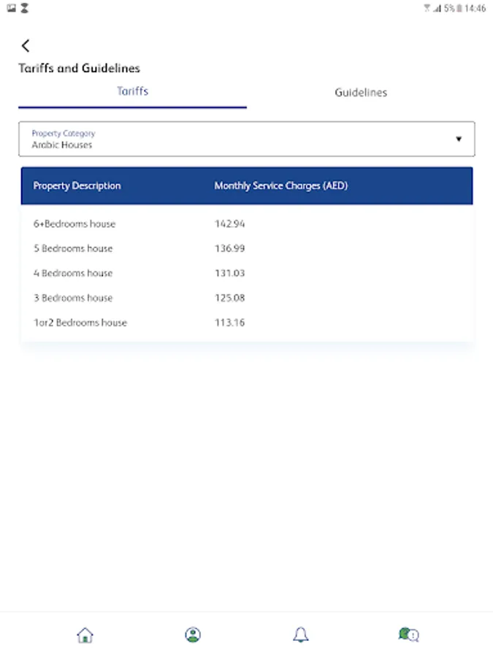
Task: Click the Tariffs and Guidelines page title
Action: click(79, 69)
